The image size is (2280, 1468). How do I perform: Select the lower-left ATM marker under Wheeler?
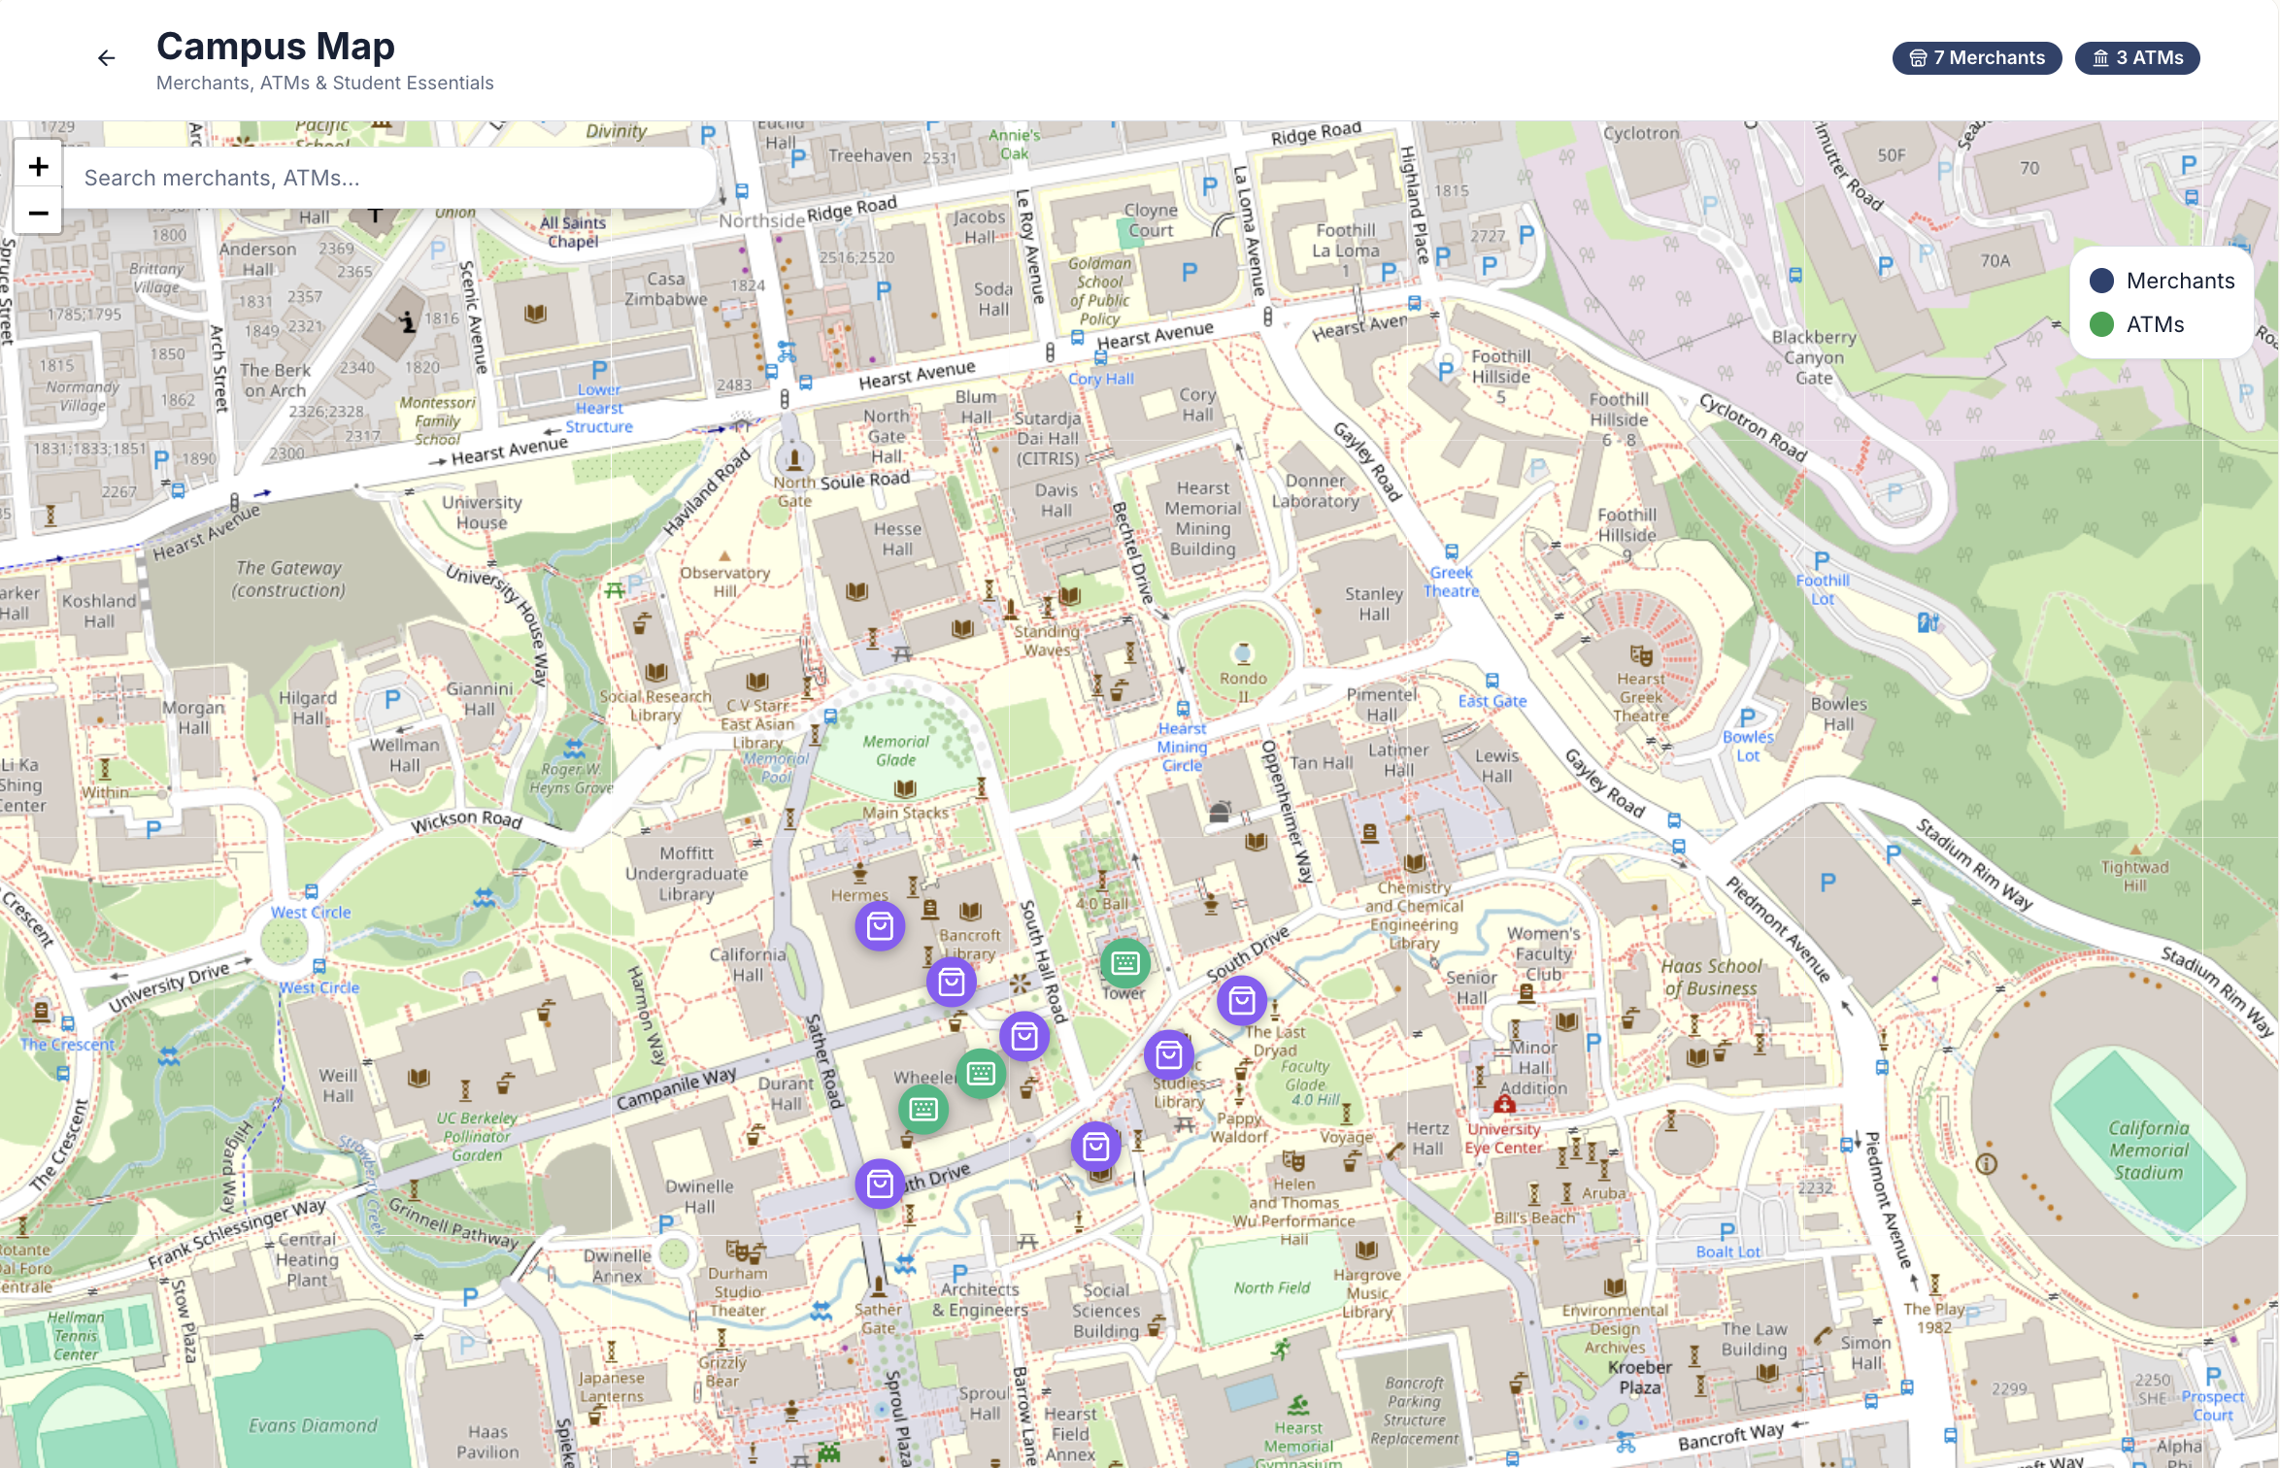922,1109
